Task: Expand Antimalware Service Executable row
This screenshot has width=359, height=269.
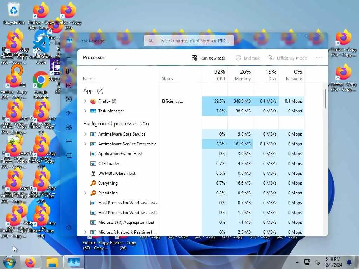Action: (x=86, y=144)
